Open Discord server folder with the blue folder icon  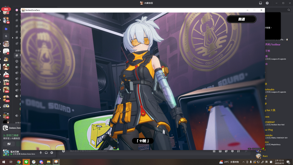pos(6,29)
